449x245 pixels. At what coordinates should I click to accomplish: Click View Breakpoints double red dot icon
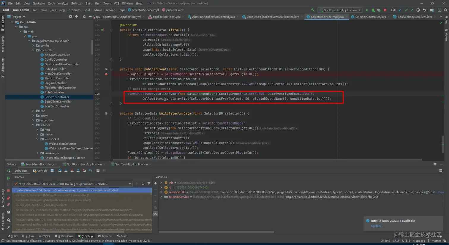8,198
